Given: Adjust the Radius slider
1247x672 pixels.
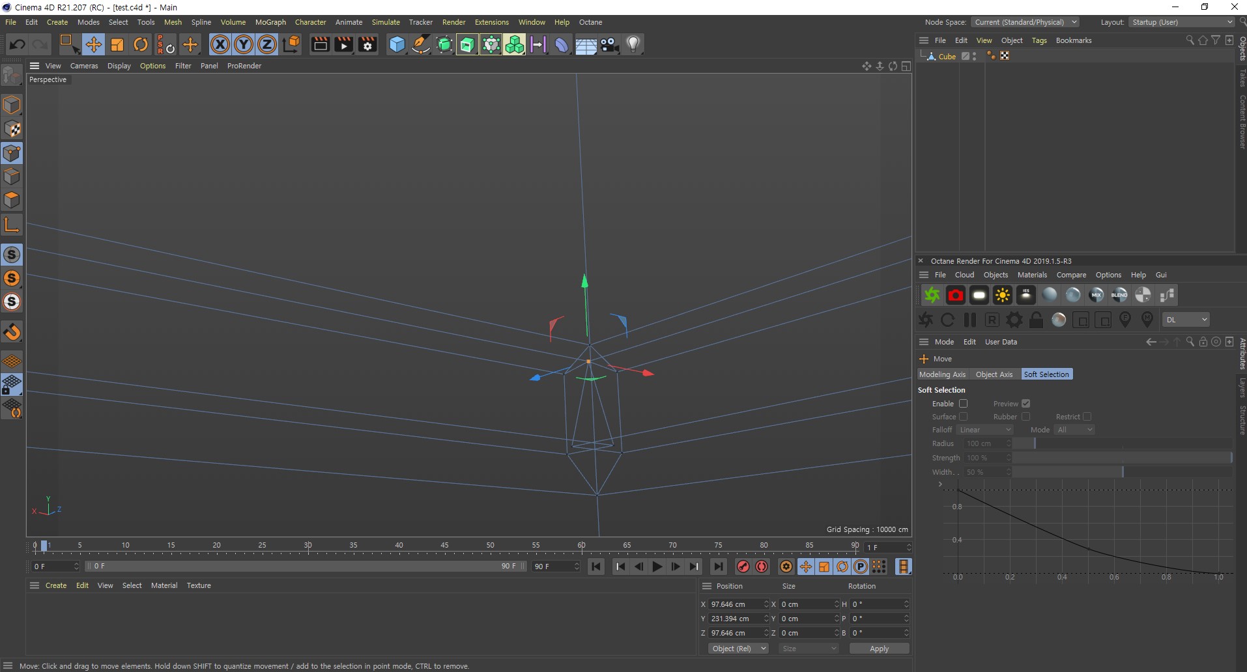Looking at the screenshot, I should click(1121, 443).
